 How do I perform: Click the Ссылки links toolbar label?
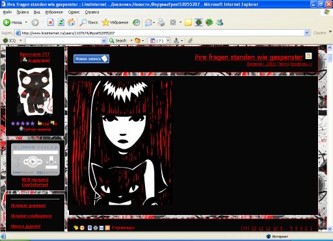point(319,33)
